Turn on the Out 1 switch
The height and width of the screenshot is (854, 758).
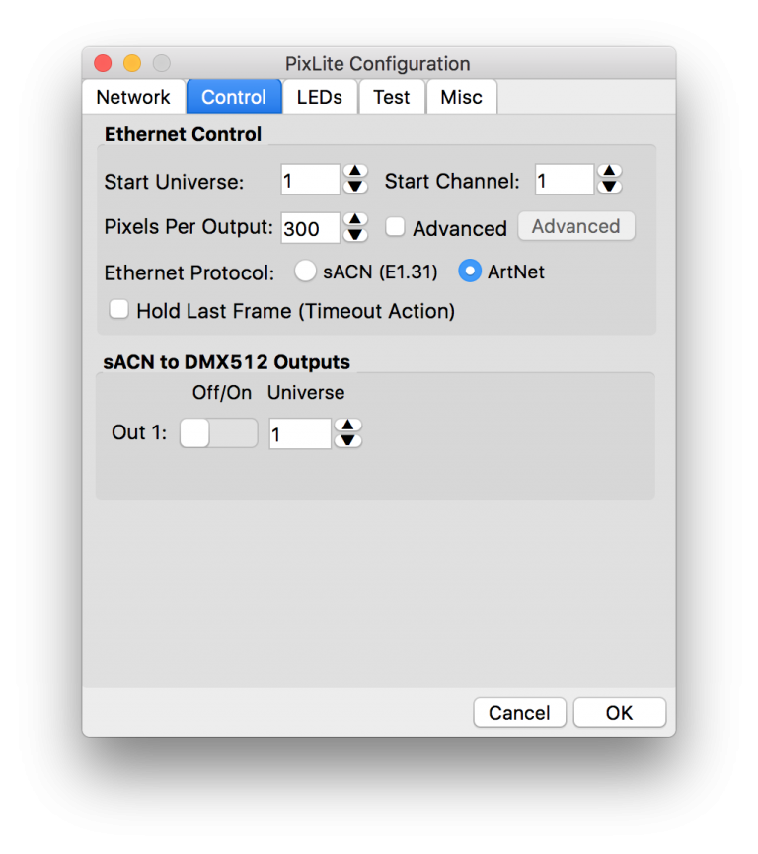(217, 432)
